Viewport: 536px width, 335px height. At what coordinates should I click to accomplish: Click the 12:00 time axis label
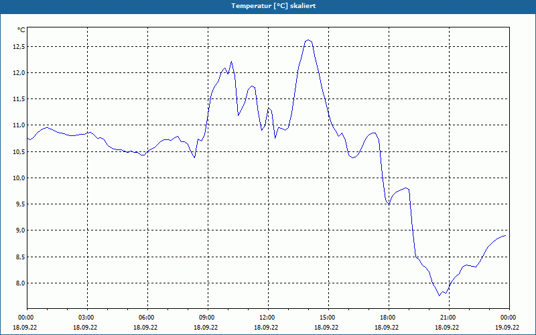(x=269, y=318)
